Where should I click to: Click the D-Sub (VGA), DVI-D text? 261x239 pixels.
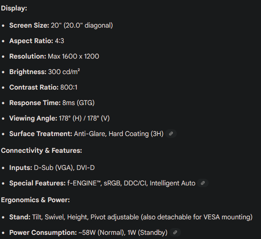point(64,168)
